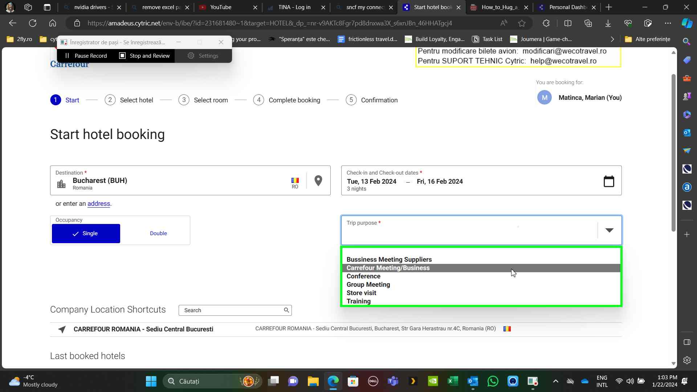697x392 pixels.
Task: Select Double occupancy option
Action: pos(158,233)
